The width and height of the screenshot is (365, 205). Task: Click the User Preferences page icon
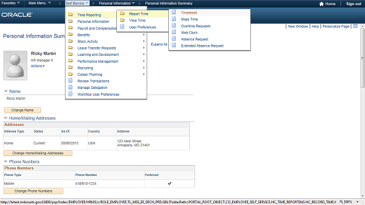click(122, 27)
